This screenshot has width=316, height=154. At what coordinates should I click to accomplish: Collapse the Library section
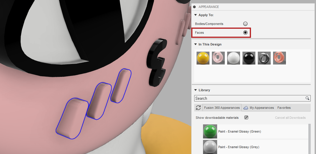tap(195, 90)
